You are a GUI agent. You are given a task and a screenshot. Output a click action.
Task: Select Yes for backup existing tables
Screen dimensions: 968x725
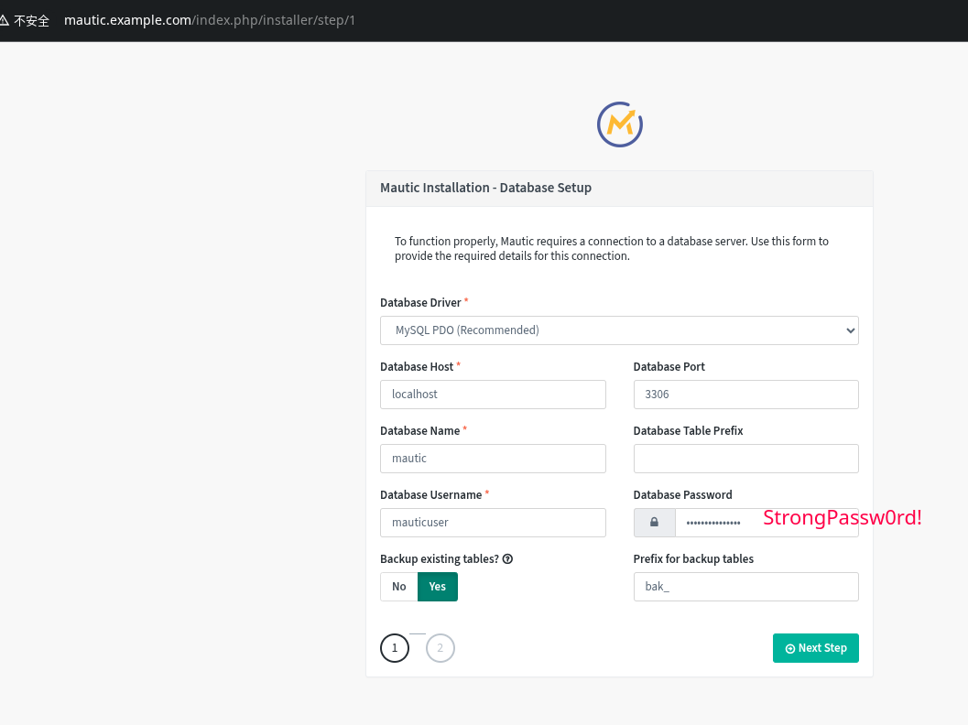coord(438,587)
